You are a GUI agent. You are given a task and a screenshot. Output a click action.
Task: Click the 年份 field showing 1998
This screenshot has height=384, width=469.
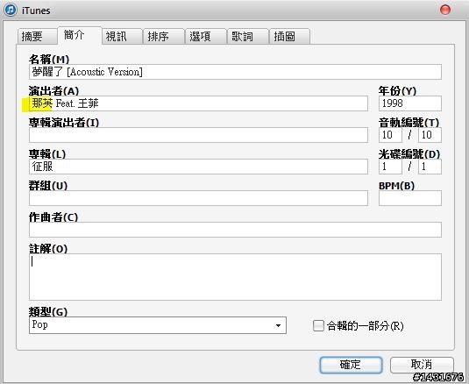tap(410, 103)
